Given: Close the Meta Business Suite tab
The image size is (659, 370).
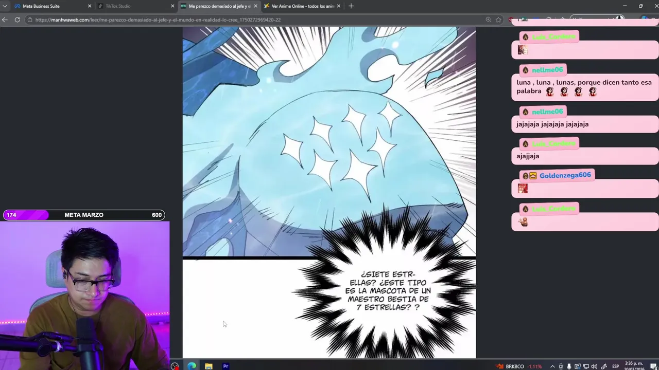Looking at the screenshot, I should point(90,6).
